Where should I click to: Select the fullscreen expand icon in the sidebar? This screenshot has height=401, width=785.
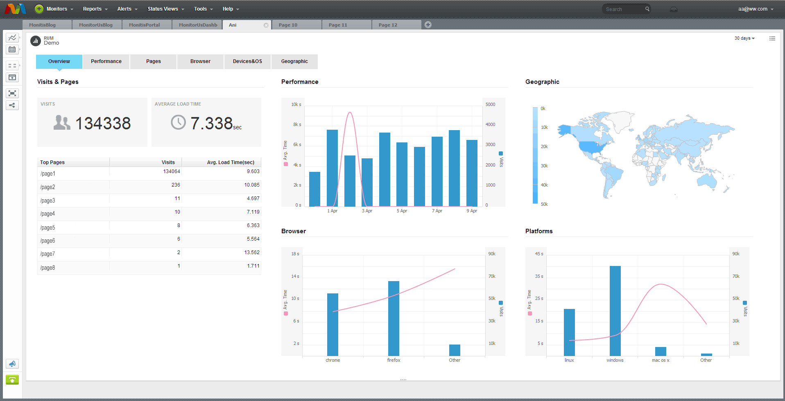(x=12, y=93)
